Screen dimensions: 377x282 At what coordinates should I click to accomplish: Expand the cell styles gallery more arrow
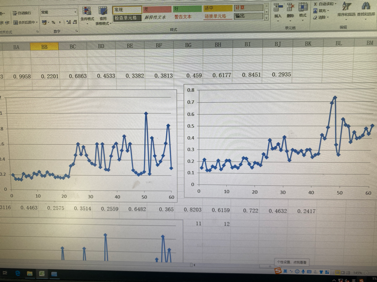pos(266,17)
